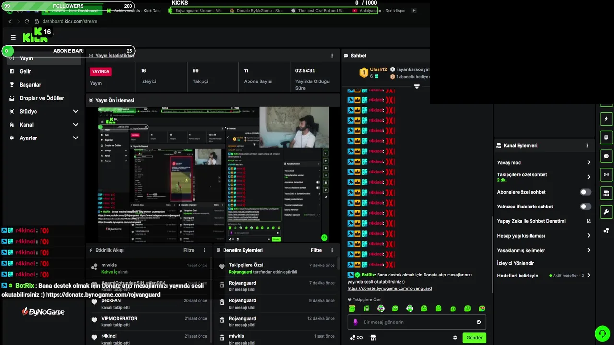Click the channel actions icon in right sidebar
Image resolution: width=614 pixels, height=345 pixels.
(x=606, y=193)
